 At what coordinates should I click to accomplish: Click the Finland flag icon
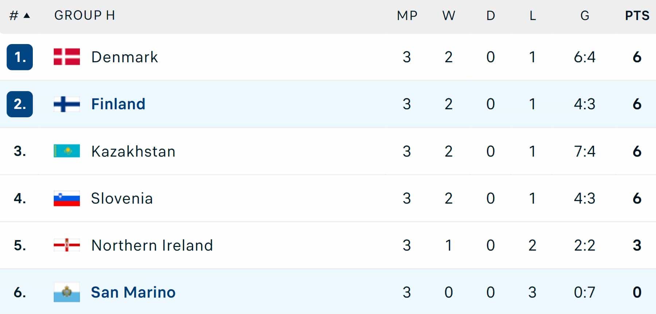tap(67, 104)
